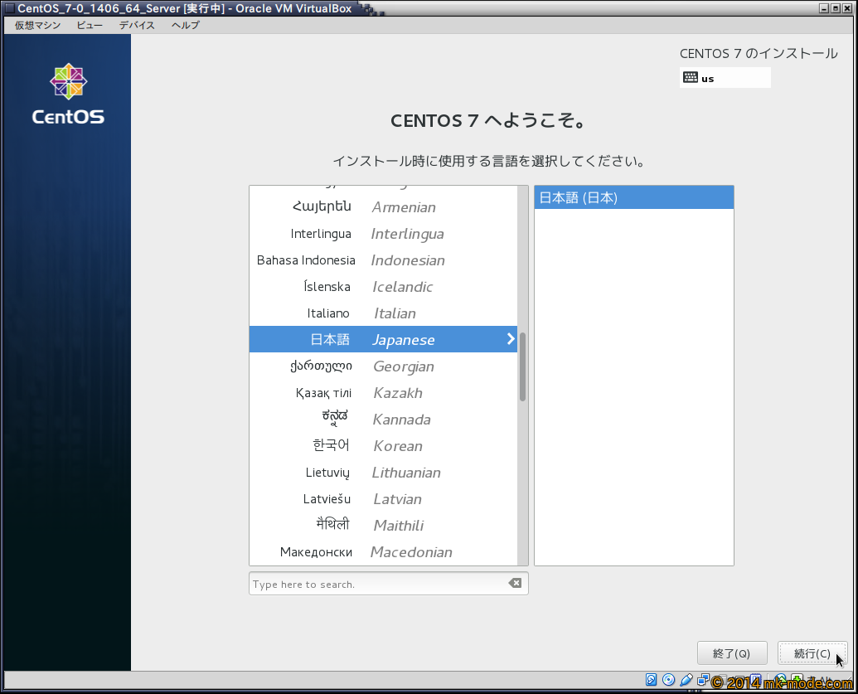Click the network adapter status icon
This screenshot has height=694, width=858.
(702, 681)
